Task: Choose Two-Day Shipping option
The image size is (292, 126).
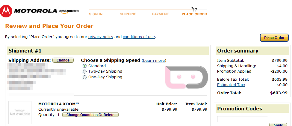Action: [x=85, y=71]
